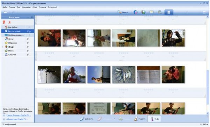Select the Лоток category
This screenshot has height=127, width=210.
click(x=18, y=39)
